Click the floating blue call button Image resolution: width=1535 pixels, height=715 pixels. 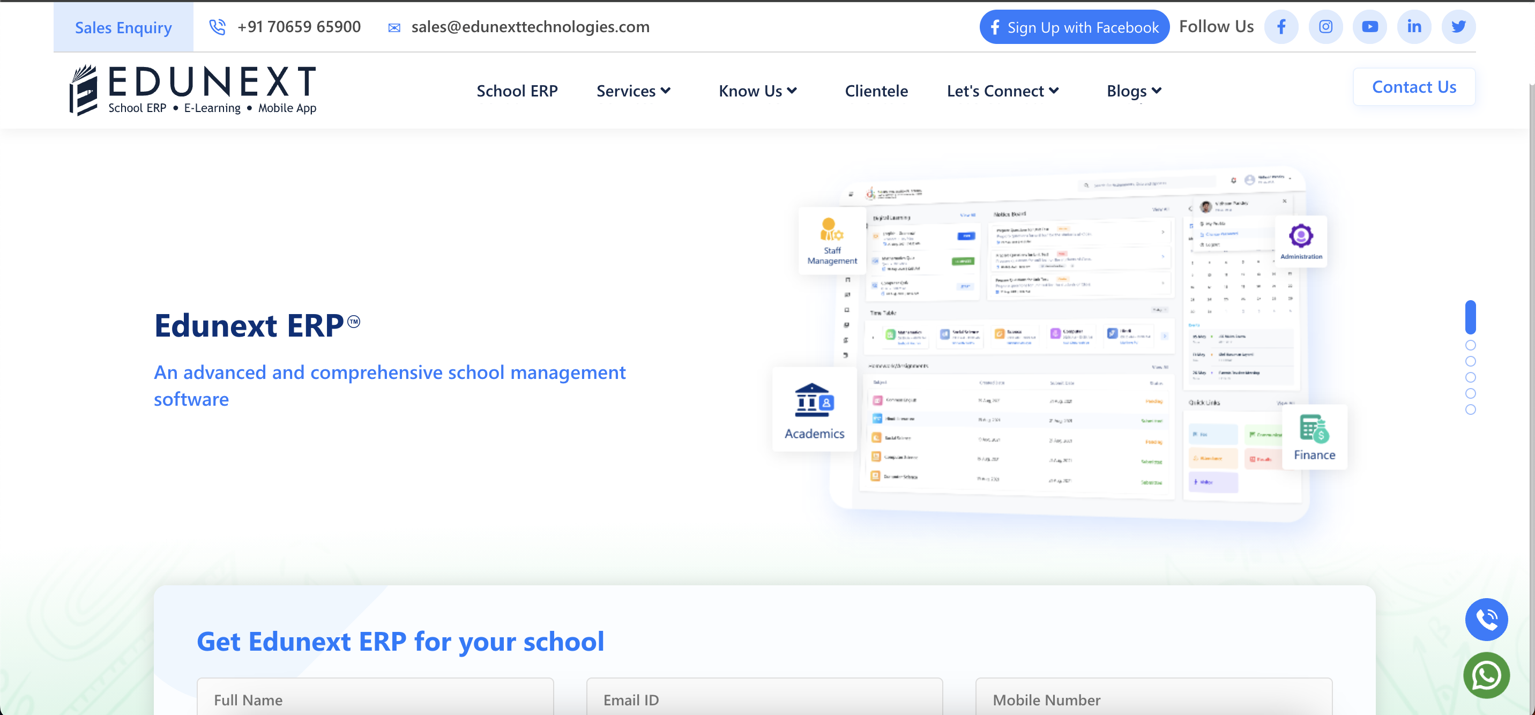pos(1486,620)
